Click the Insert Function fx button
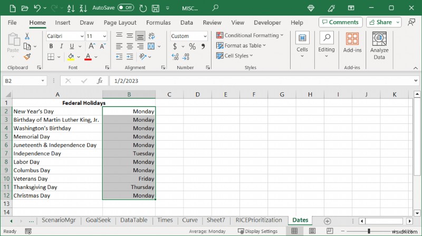 [x=100, y=81]
